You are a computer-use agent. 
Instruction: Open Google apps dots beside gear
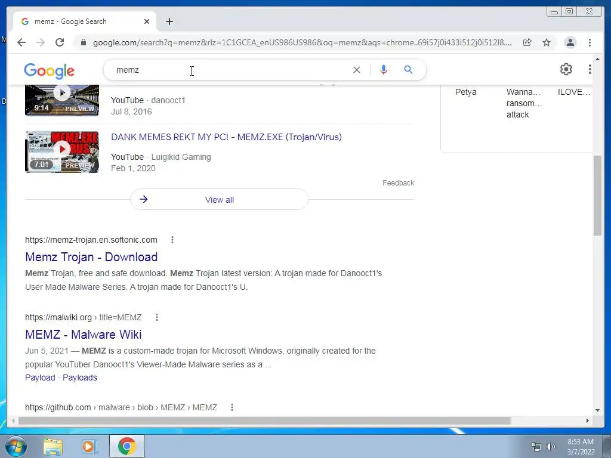point(590,69)
